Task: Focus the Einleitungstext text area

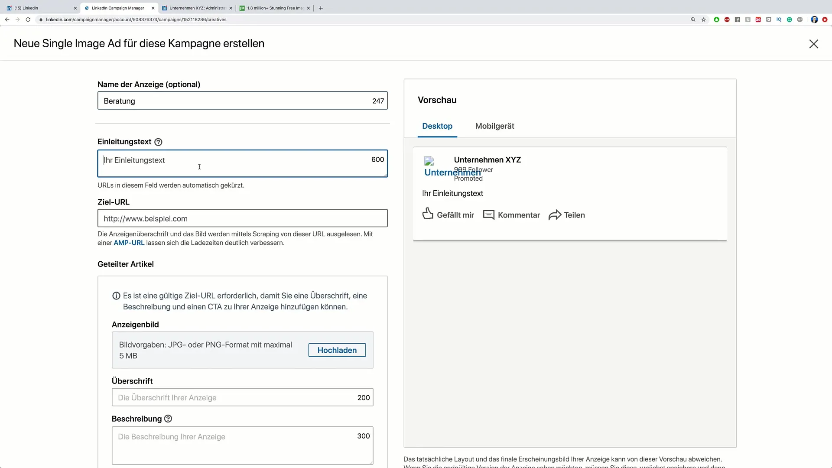Action: coord(243,163)
